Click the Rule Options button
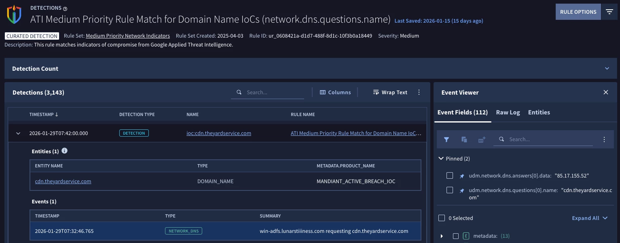Screen dimensions: 620x243 578,12
